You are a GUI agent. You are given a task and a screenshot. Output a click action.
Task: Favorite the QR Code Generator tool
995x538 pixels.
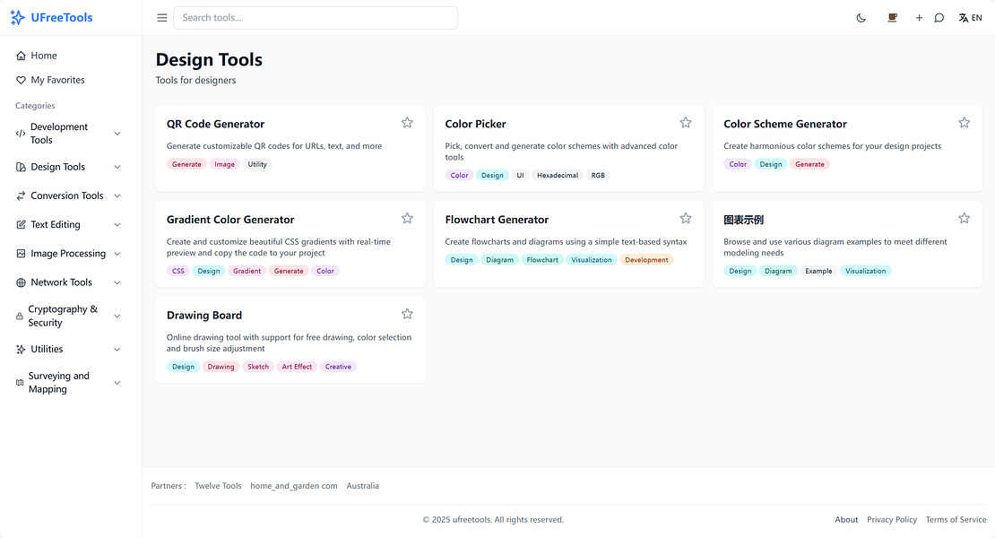point(407,122)
